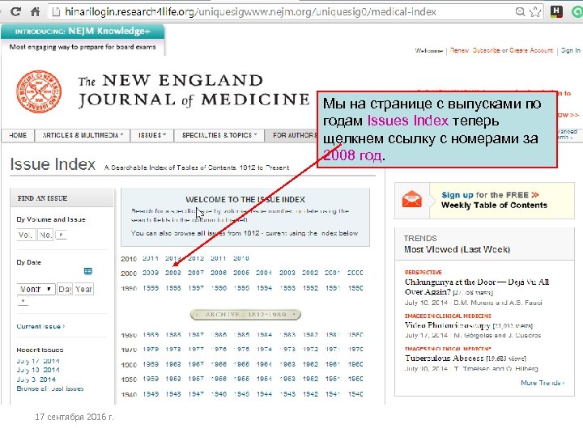Screen dimensions: 583x437
Task: Open the 1969 issues link
Action: tap(151, 364)
